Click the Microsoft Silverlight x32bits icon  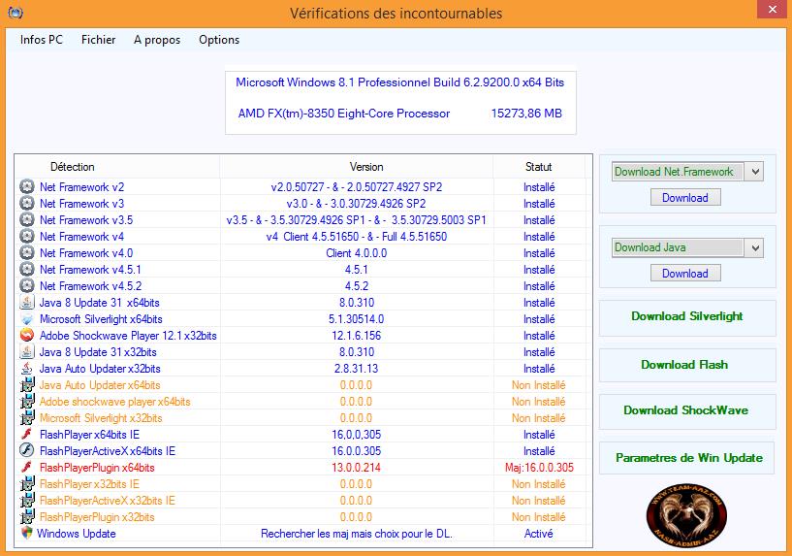tap(27, 418)
